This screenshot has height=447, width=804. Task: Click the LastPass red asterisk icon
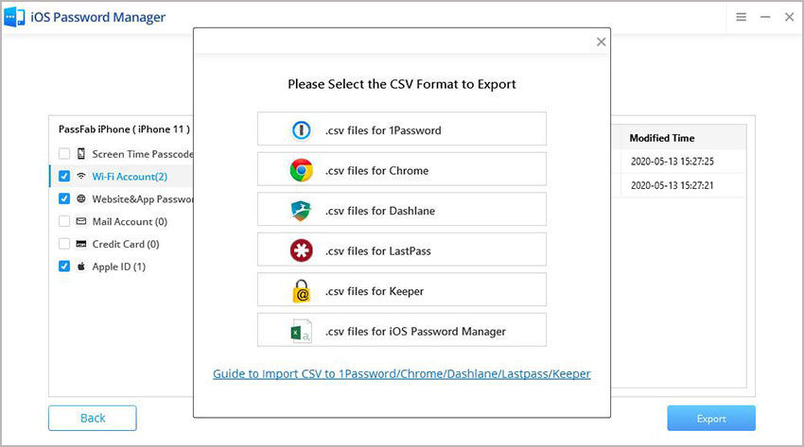click(301, 250)
